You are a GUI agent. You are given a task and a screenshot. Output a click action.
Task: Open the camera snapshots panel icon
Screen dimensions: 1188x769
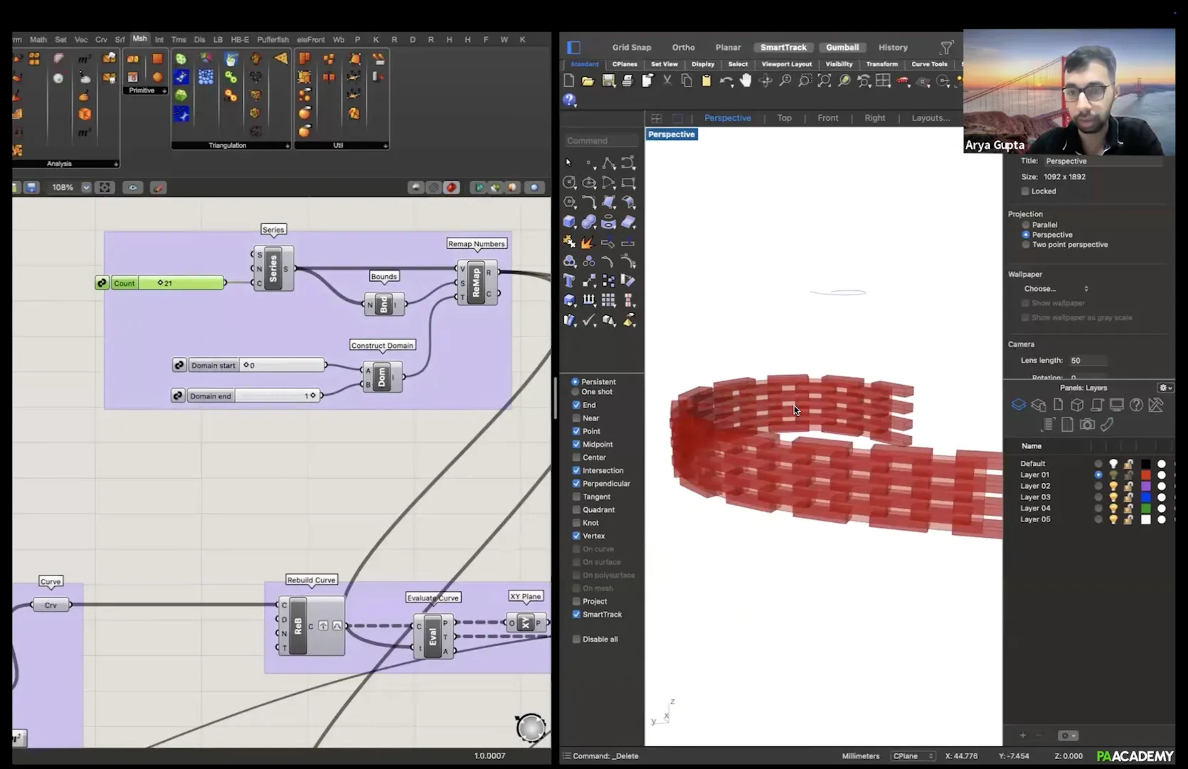(1086, 425)
